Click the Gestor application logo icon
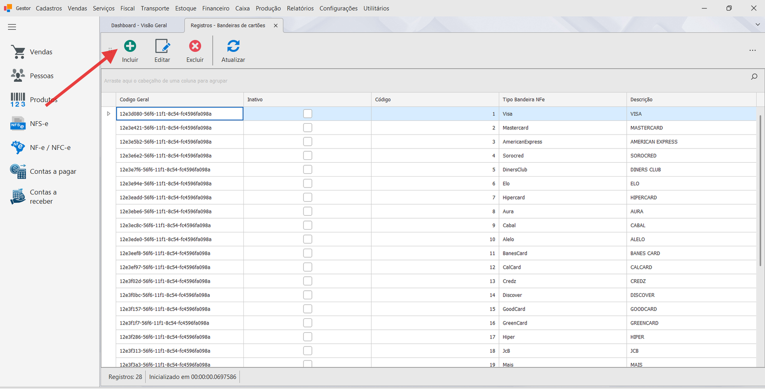This screenshot has height=389, width=765. pyautogui.click(x=8, y=8)
